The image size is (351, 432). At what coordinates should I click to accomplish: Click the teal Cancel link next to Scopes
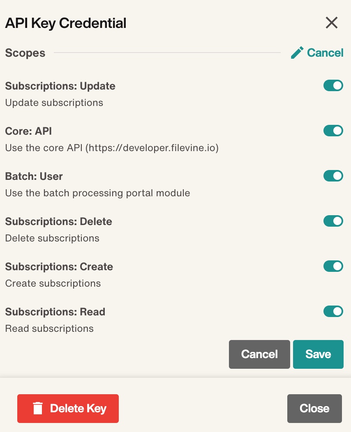(x=325, y=53)
